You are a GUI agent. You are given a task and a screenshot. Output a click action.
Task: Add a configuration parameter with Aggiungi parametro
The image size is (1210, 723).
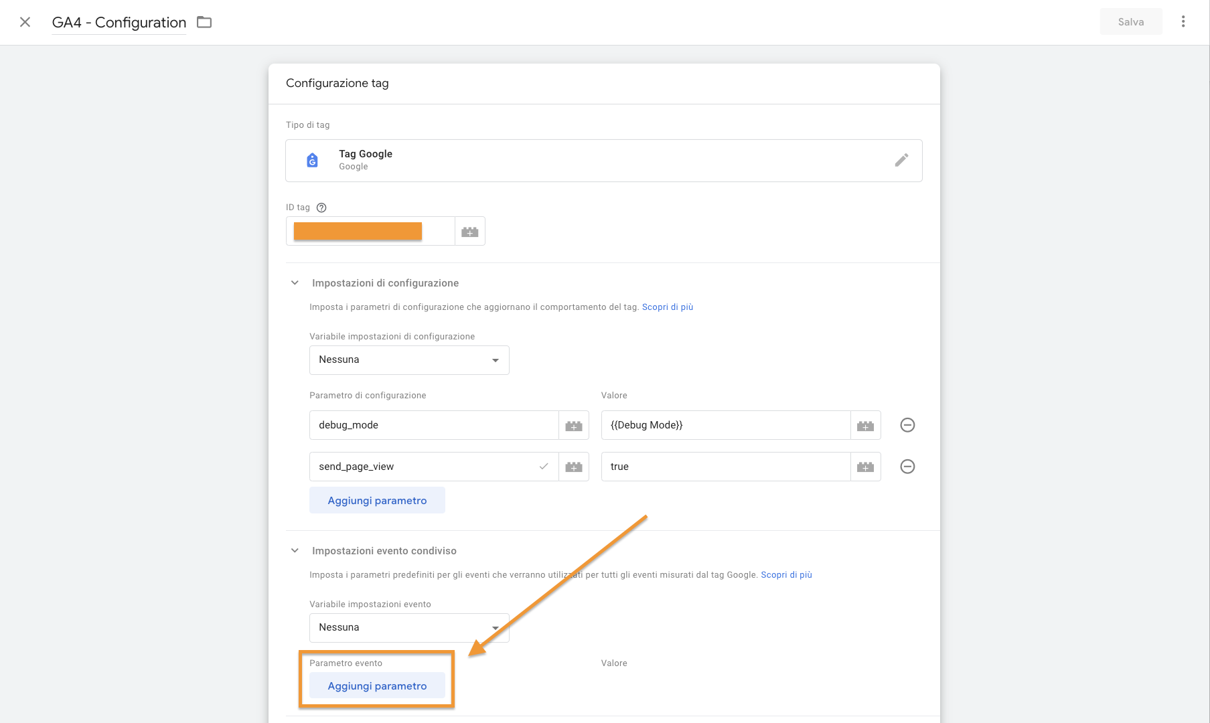(x=377, y=501)
